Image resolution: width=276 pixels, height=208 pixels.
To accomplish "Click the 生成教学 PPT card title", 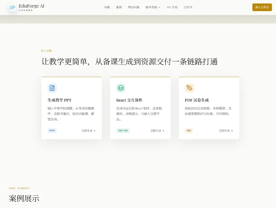I will [x=59, y=100].
